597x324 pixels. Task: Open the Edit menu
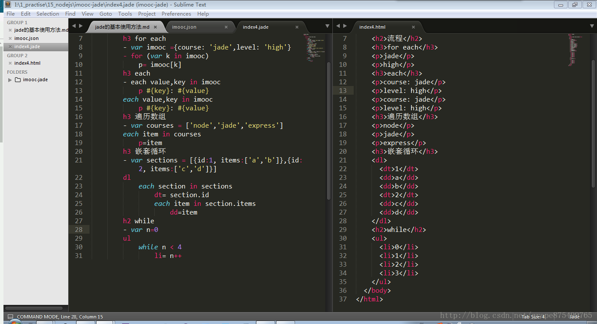click(26, 14)
